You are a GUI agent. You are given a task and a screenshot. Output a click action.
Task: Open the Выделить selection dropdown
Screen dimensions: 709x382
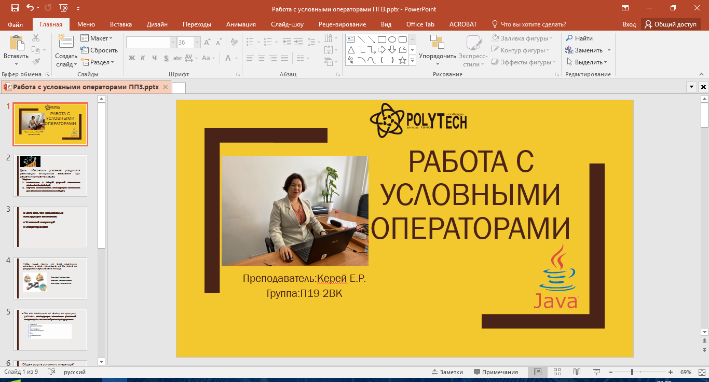coord(587,62)
